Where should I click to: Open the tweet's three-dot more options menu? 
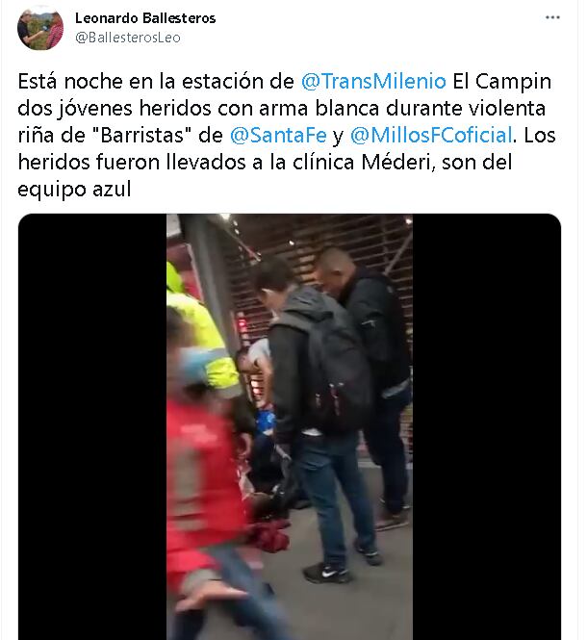pos(552,17)
